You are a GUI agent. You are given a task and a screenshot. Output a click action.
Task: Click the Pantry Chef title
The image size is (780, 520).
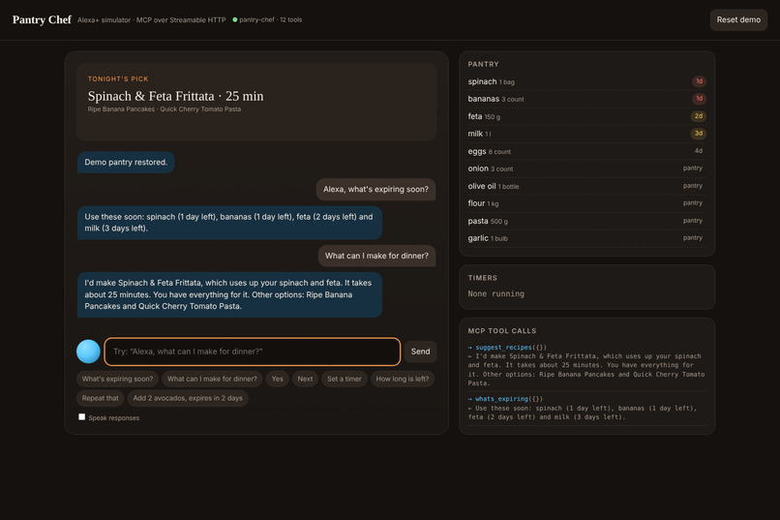click(x=42, y=20)
